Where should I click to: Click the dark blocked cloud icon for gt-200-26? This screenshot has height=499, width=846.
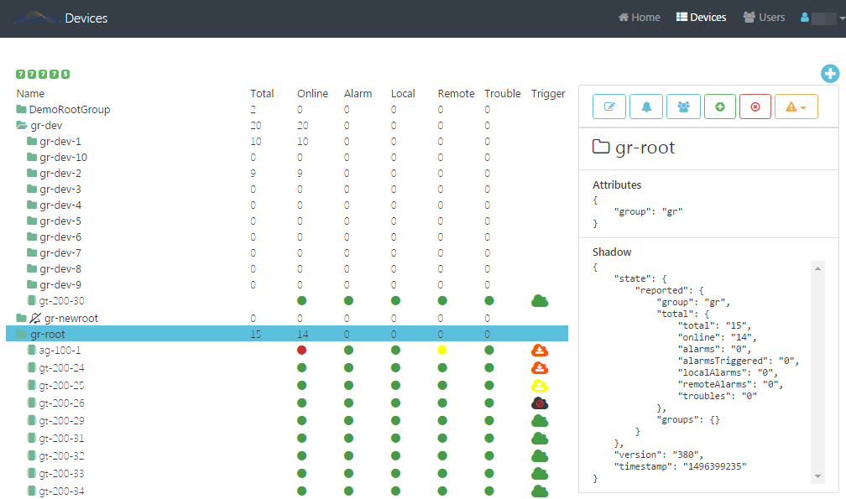point(540,403)
